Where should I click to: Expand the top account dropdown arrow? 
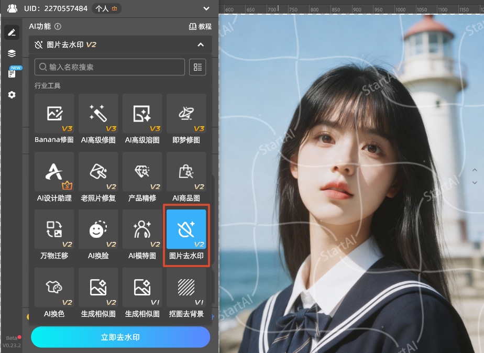[x=206, y=8]
